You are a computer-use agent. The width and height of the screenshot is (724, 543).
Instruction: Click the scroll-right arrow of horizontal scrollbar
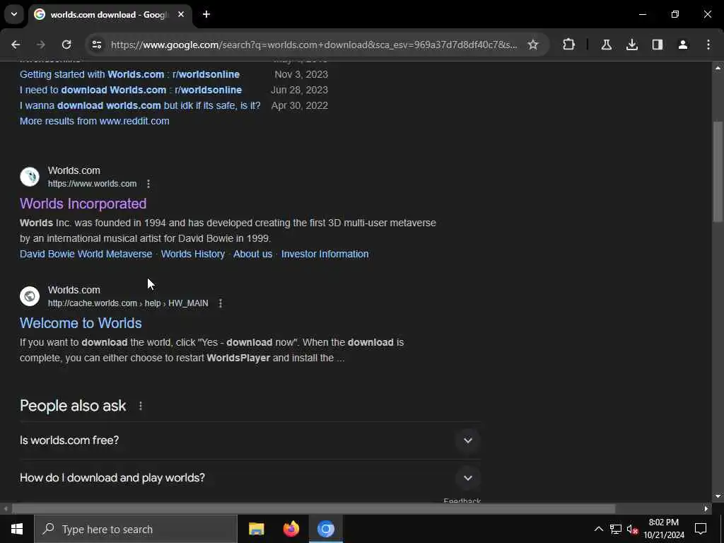pyautogui.click(x=706, y=509)
